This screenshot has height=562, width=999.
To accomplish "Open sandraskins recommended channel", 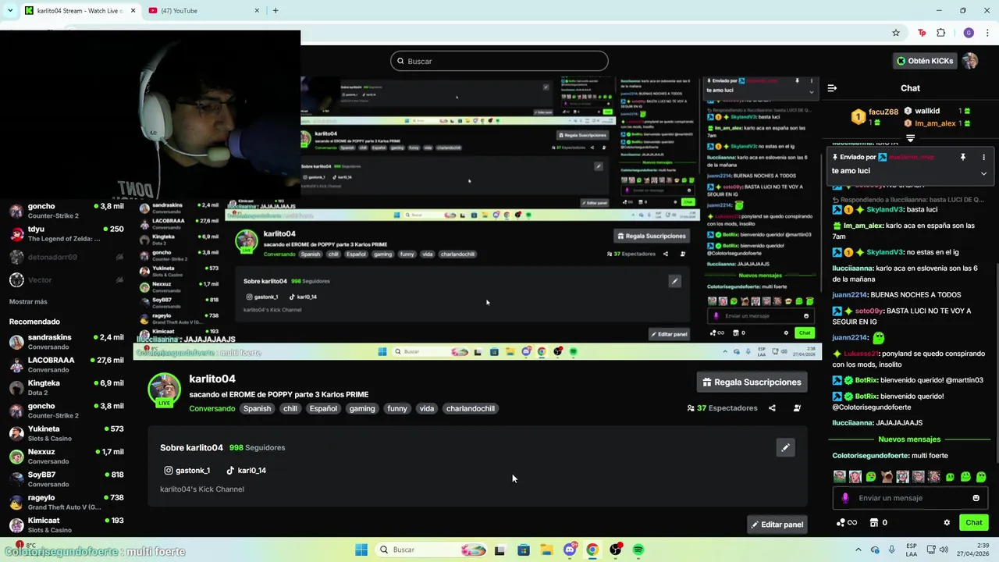I will (66, 342).
